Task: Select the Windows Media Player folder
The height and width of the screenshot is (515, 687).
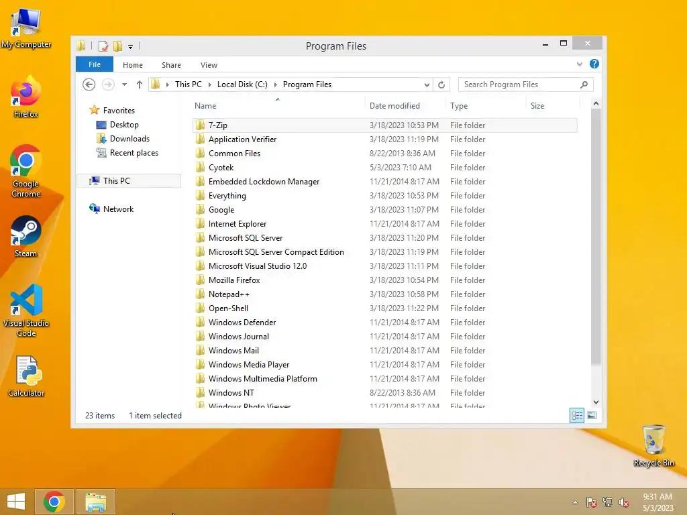Action: point(384,364)
